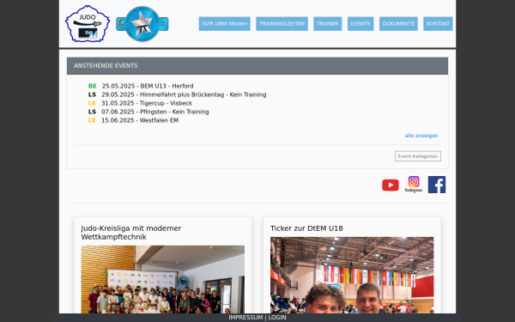Open the SVM 1860 Minden menu

[225, 24]
